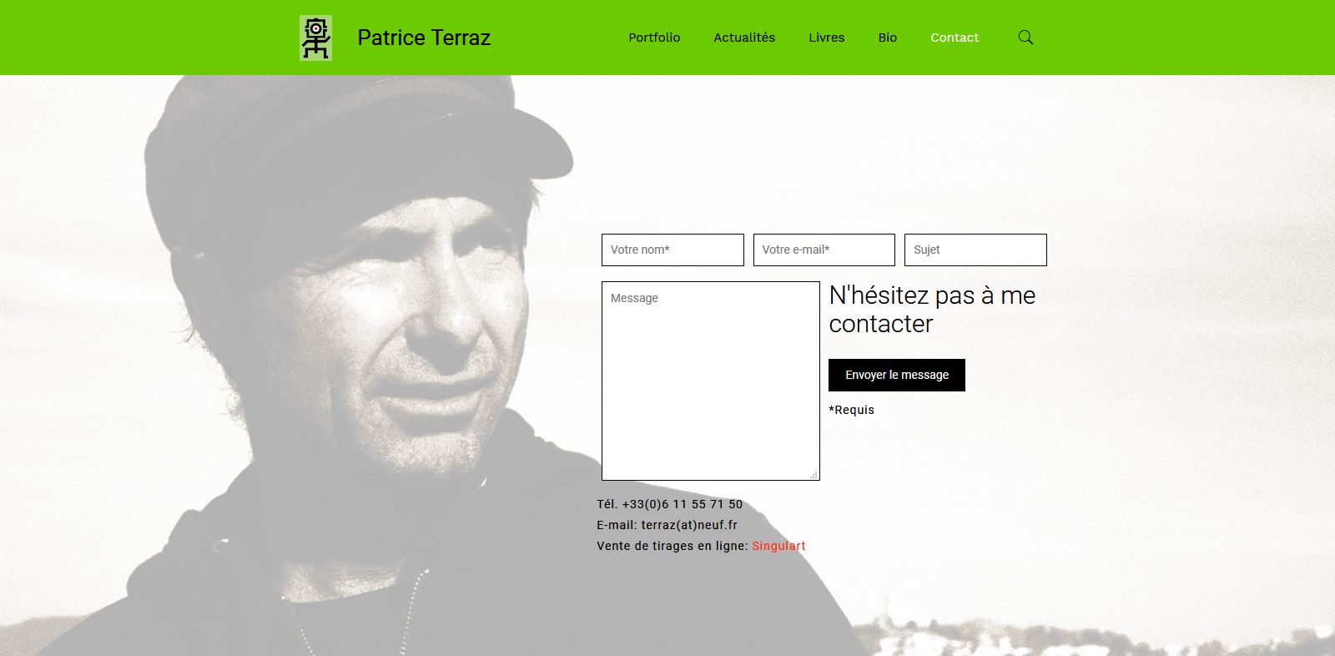Click inside the Message text area

[711, 381]
